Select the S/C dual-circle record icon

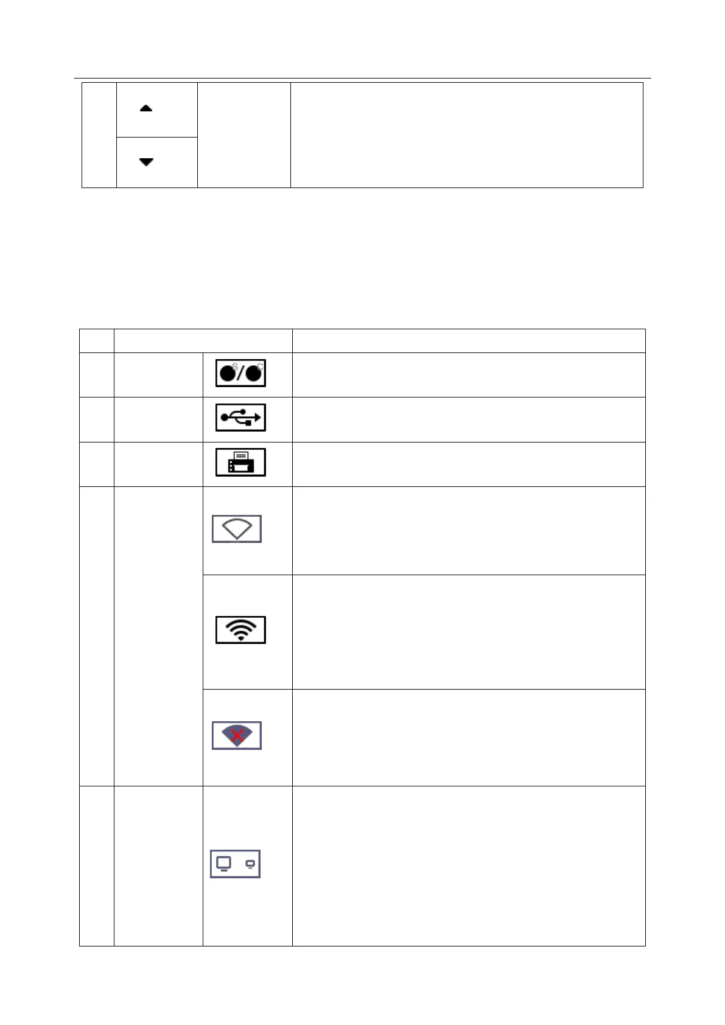pos(240,373)
